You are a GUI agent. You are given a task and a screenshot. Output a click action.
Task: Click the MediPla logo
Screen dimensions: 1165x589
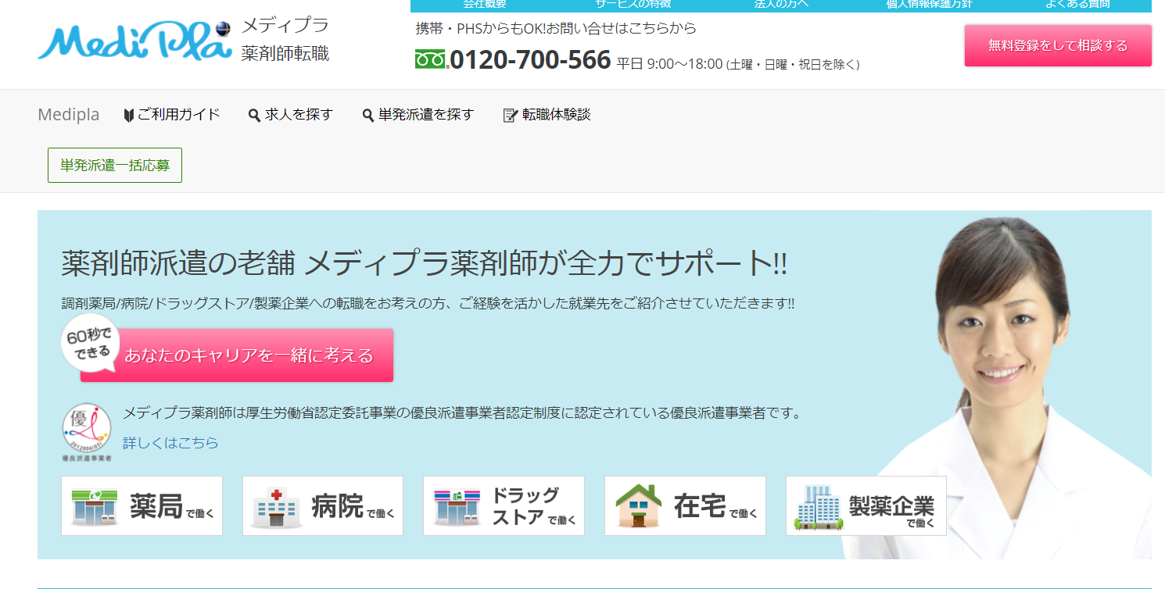coord(134,41)
